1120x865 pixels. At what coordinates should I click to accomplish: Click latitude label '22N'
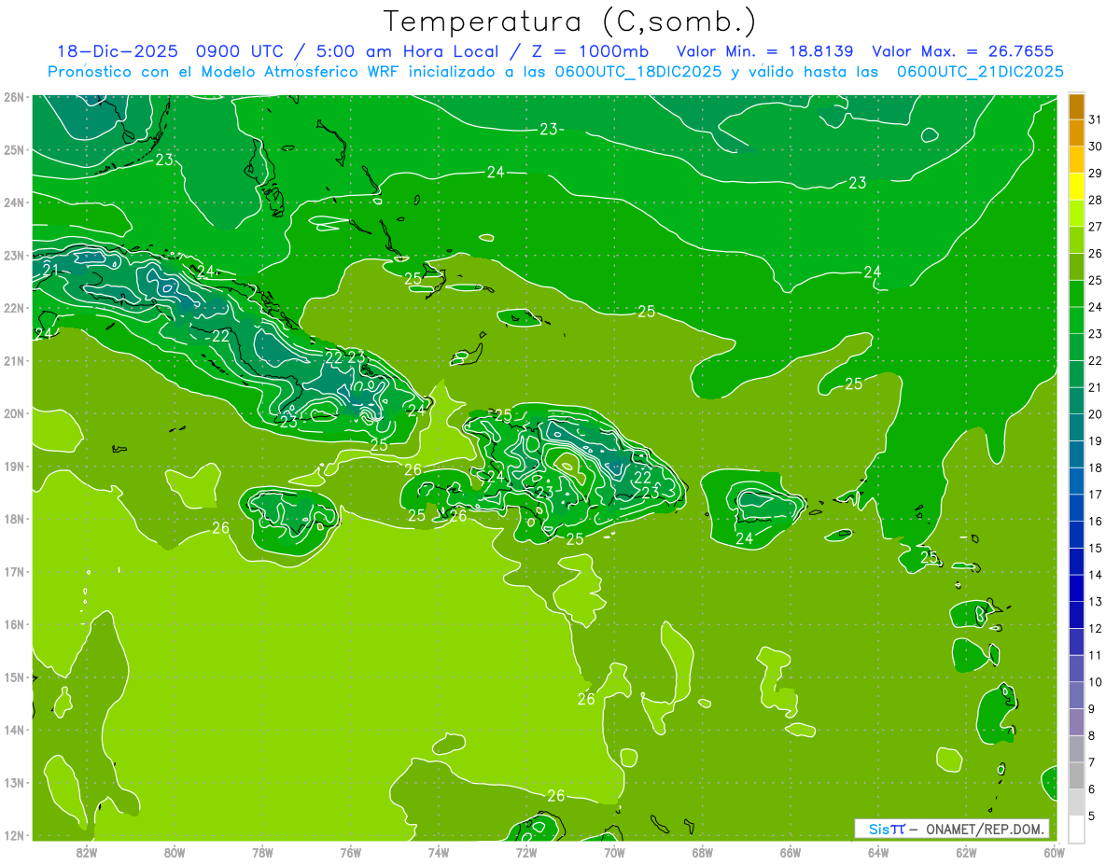13,308
